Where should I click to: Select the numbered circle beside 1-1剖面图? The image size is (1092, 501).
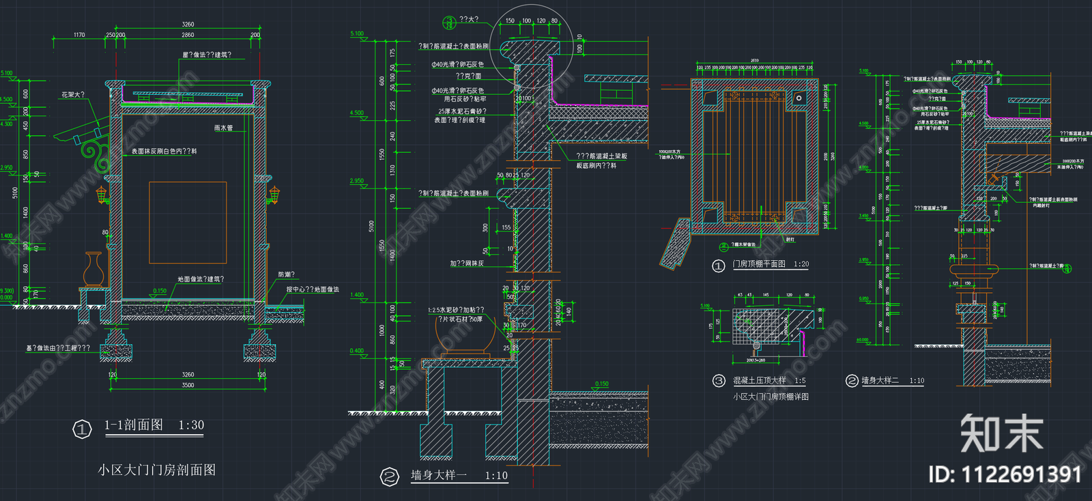[x=82, y=429]
